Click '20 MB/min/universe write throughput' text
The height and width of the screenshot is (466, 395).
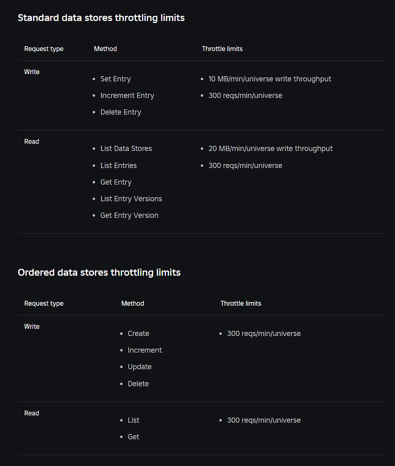[270, 149]
